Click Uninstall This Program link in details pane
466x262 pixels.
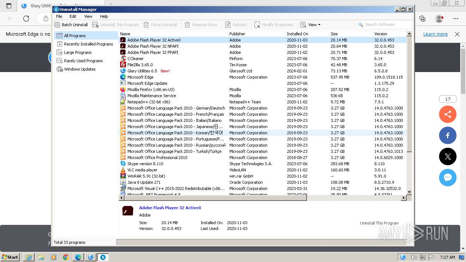379,223
